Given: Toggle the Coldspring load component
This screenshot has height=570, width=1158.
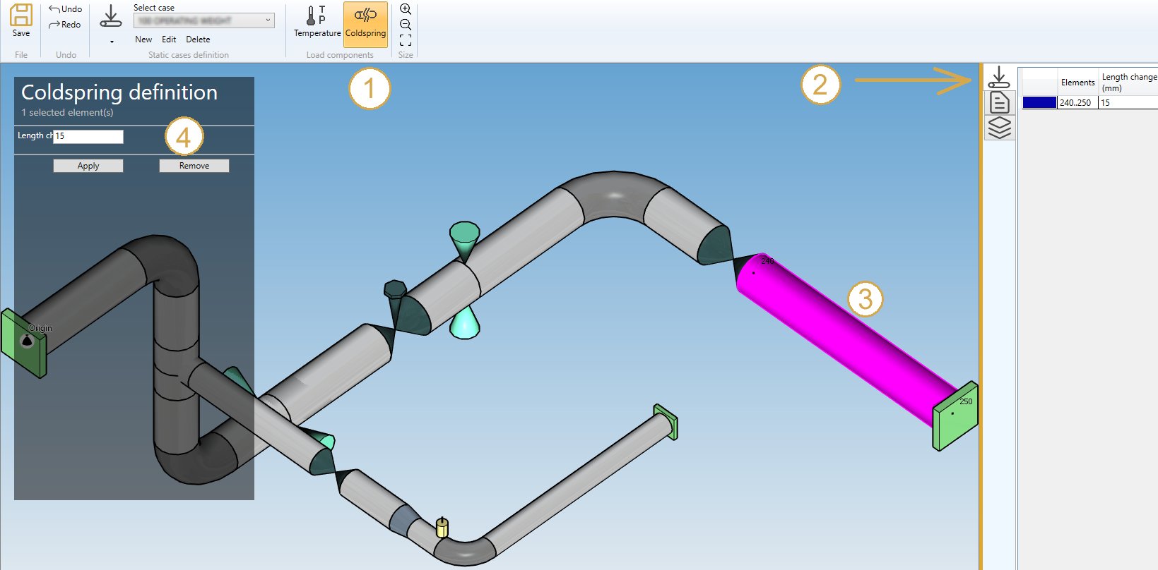Looking at the screenshot, I should click(365, 24).
